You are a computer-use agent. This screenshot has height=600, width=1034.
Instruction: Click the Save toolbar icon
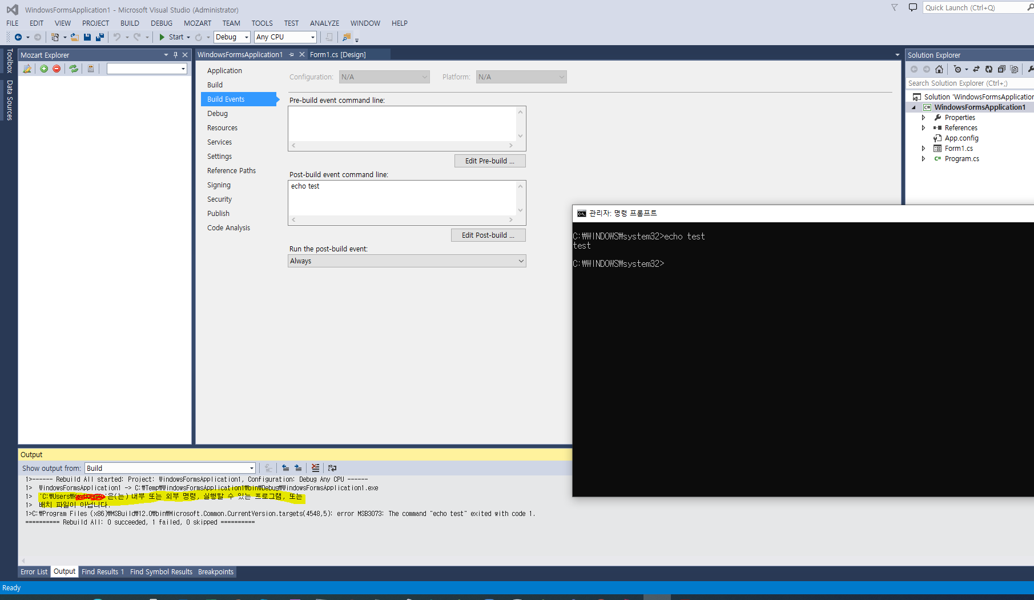click(x=87, y=37)
